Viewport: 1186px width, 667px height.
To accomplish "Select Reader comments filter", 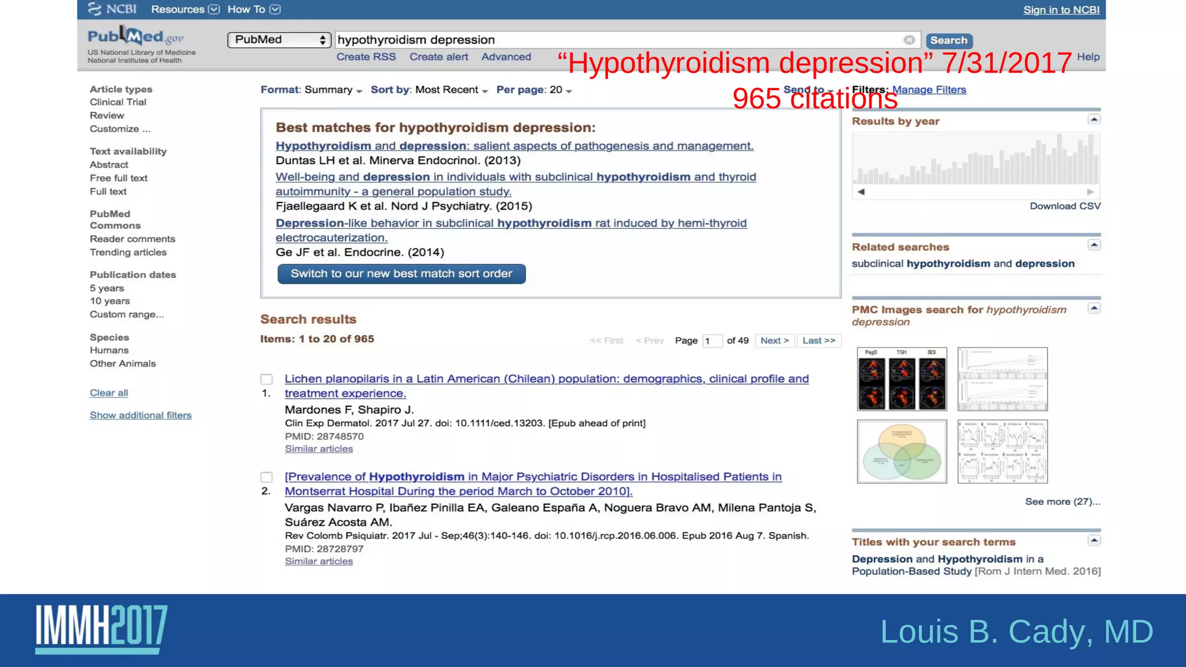I will click(x=132, y=239).
